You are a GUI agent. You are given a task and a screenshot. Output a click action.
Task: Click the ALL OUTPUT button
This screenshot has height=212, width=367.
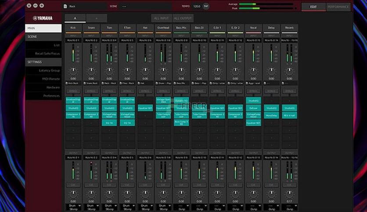(x=183, y=18)
